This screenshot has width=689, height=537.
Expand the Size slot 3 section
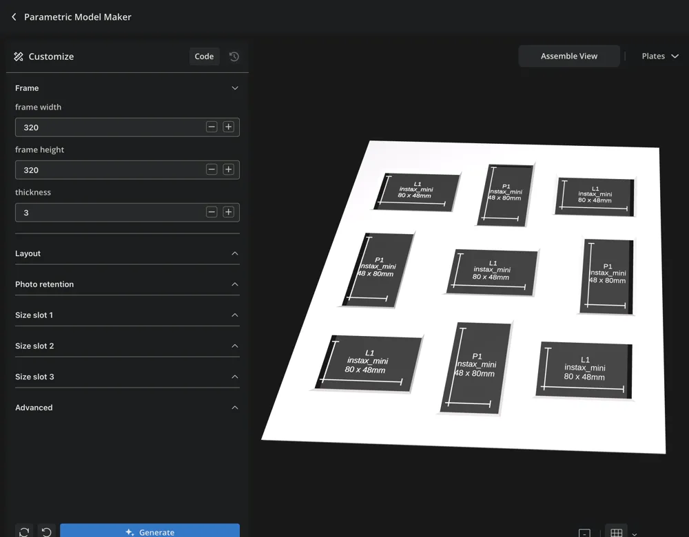click(x=235, y=377)
